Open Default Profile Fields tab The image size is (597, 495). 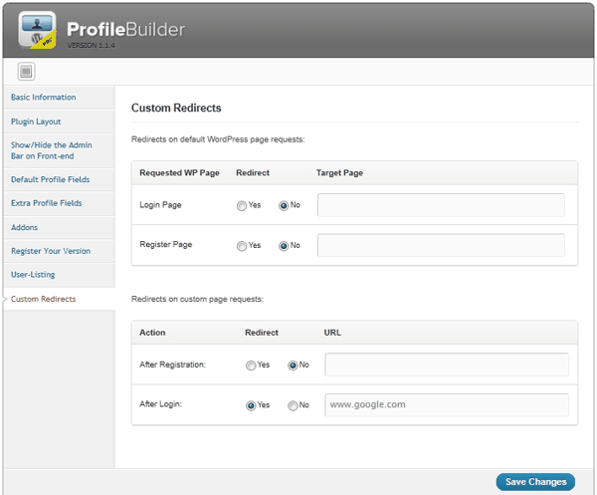51,179
